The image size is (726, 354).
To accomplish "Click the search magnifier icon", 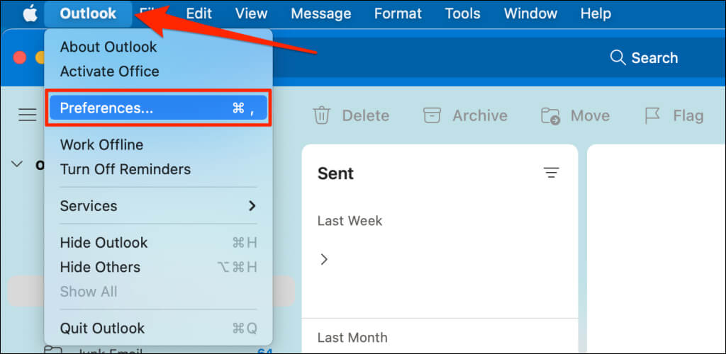I will click(x=618, y=58).
